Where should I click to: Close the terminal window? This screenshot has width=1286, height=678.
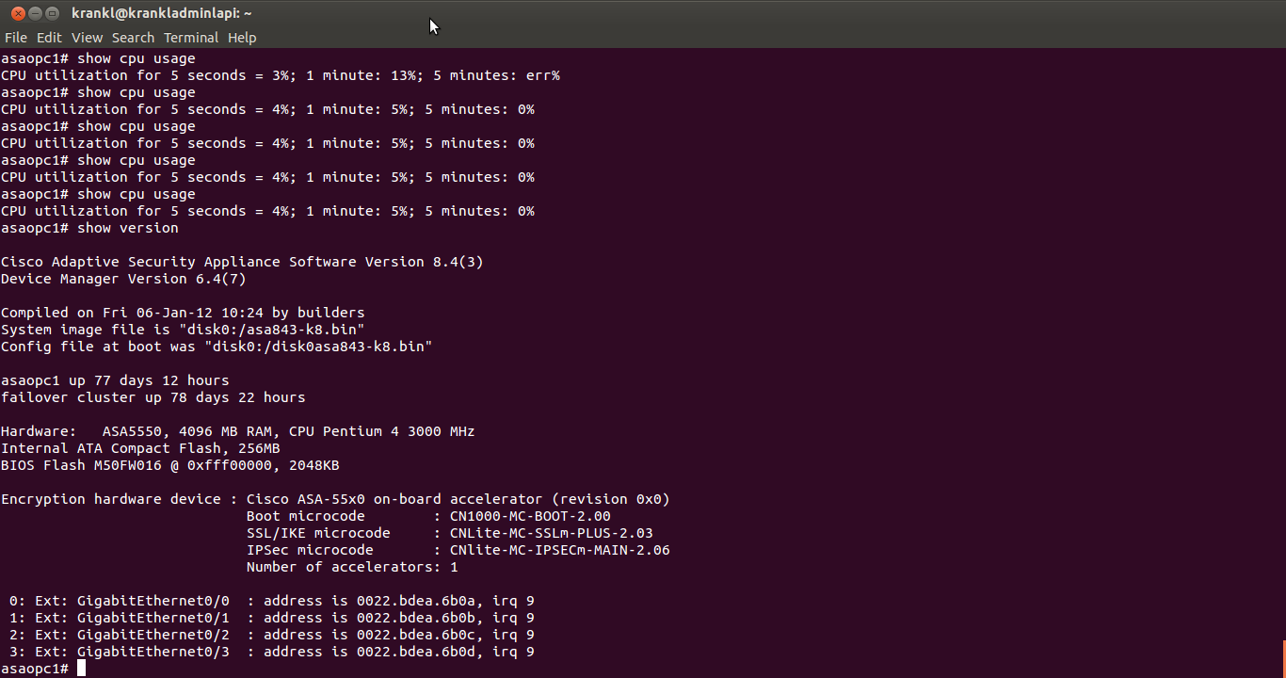pyautogui.click(x=17, y=13)
